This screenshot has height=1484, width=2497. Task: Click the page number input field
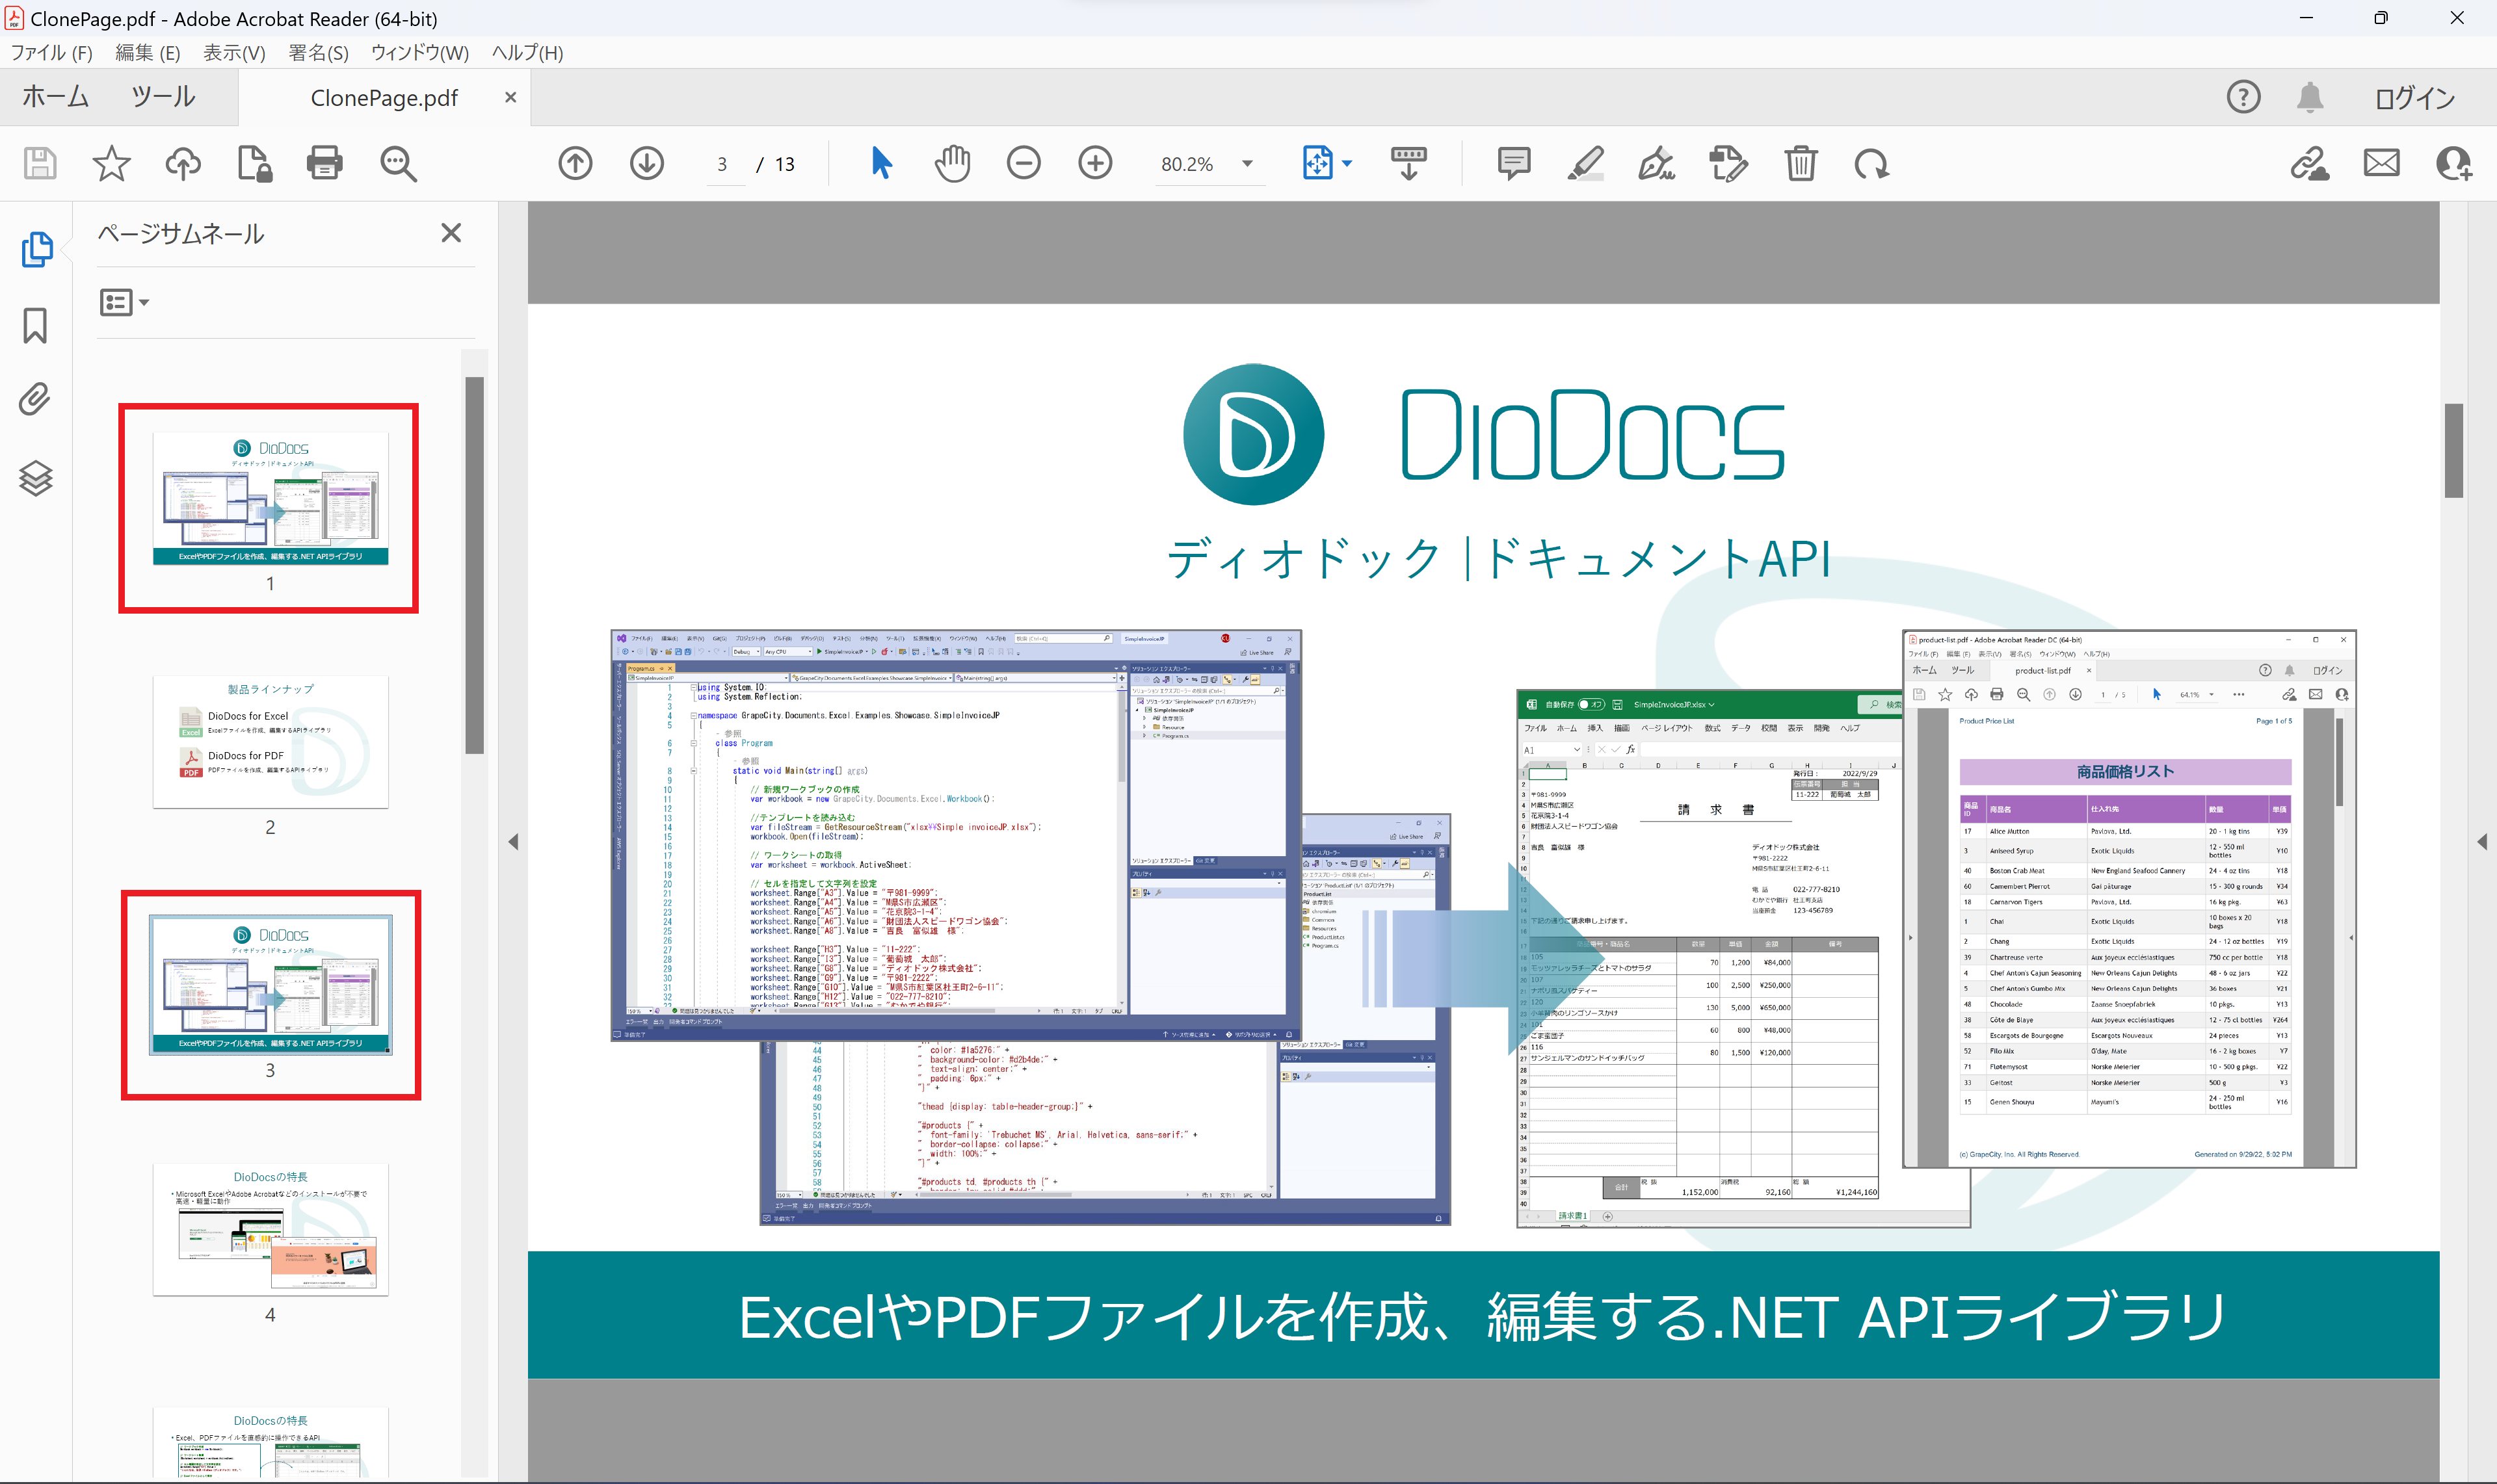(722, 164)
